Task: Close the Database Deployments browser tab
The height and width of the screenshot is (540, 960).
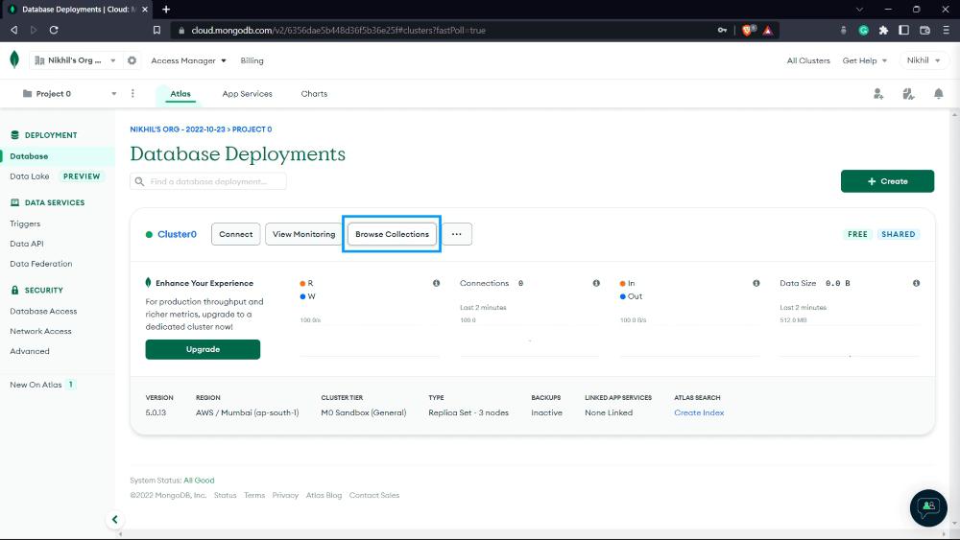Action: 145,10
